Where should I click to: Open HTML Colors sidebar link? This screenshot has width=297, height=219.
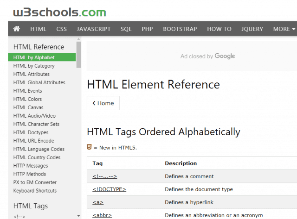[x=27, y=99]
